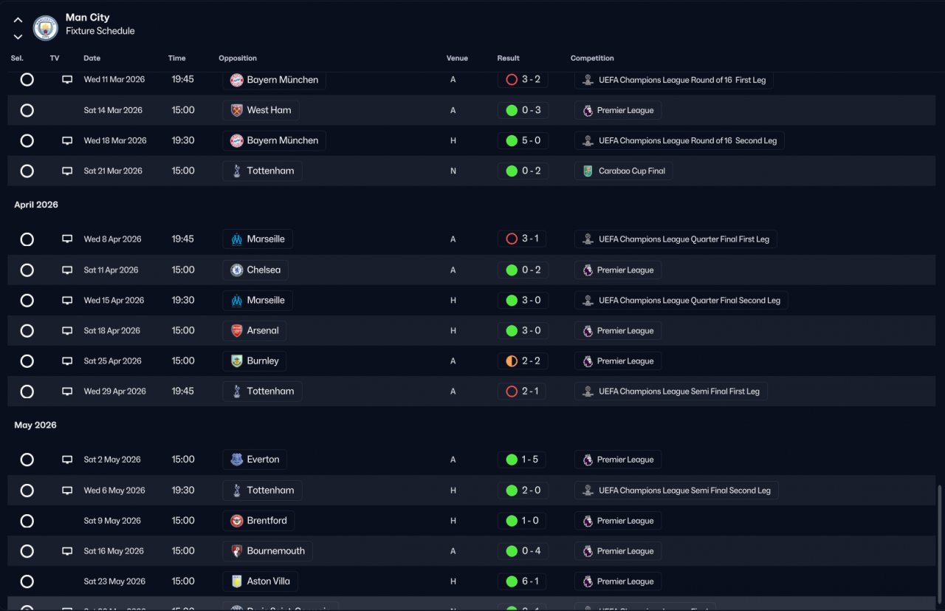
Task: Sort fixtures by the Time column header
Action: click(x=177, y=58)
